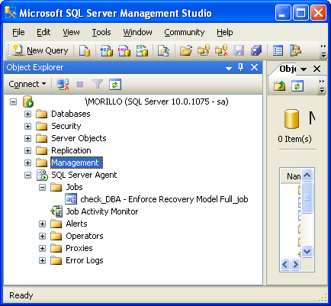
Task: Open the File menu
Action: click(18, 32)
